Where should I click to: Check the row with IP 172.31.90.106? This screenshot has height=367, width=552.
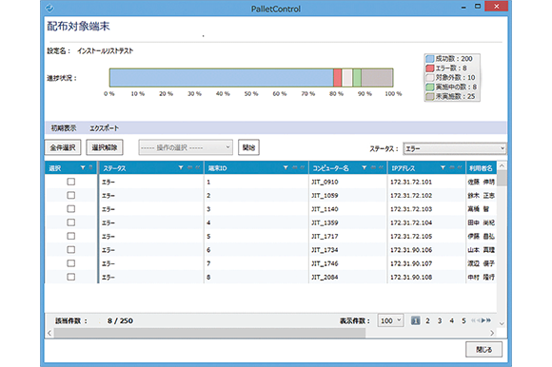pos(71,250)
